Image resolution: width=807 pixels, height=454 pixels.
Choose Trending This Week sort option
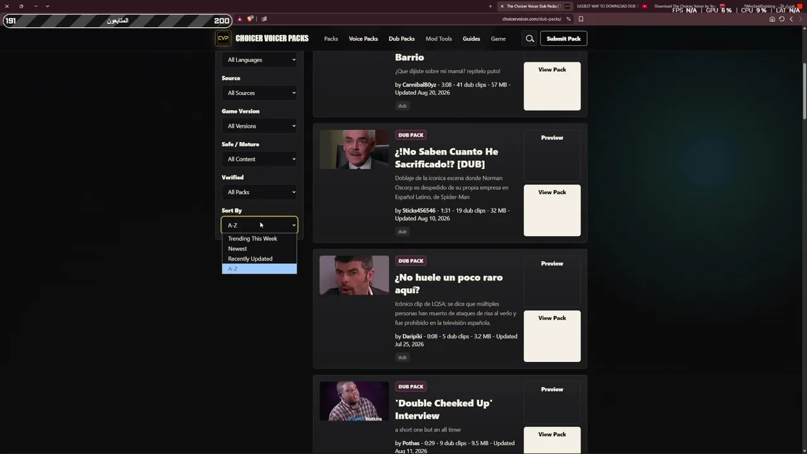[259, 238]
